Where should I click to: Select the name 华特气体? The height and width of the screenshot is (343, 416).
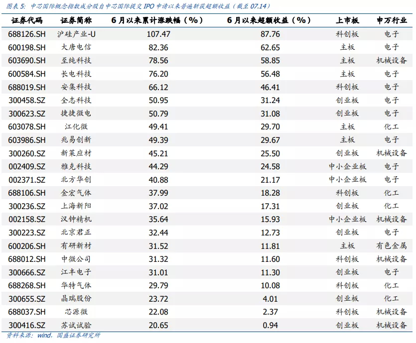[76, 285]
